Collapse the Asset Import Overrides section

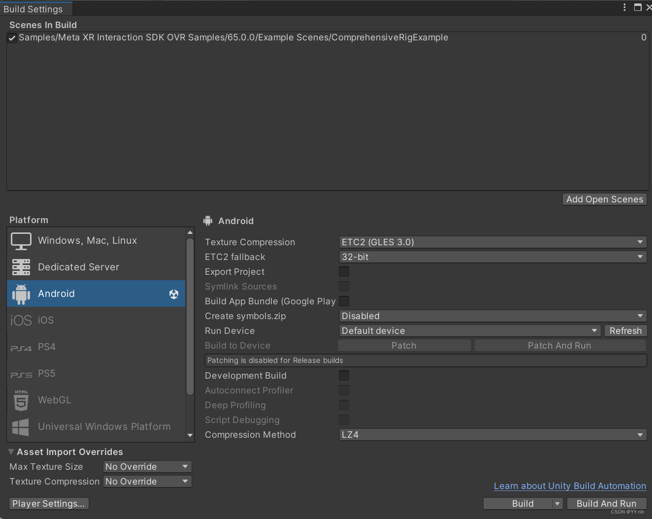[11, 452]
